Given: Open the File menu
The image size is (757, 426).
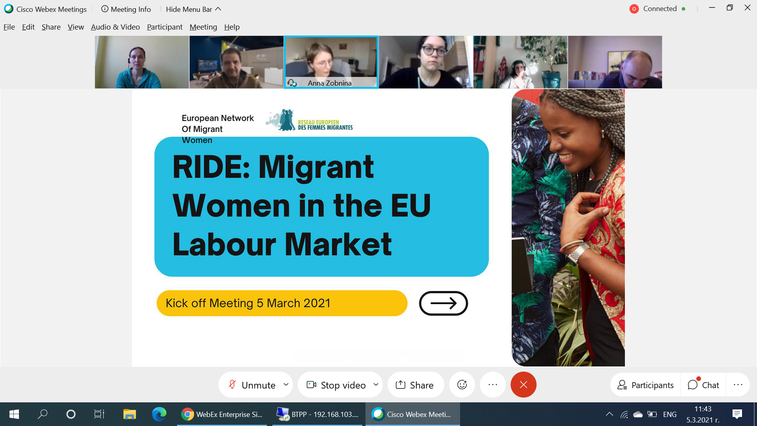Looking at the screenshot, I should pos(9,27).
